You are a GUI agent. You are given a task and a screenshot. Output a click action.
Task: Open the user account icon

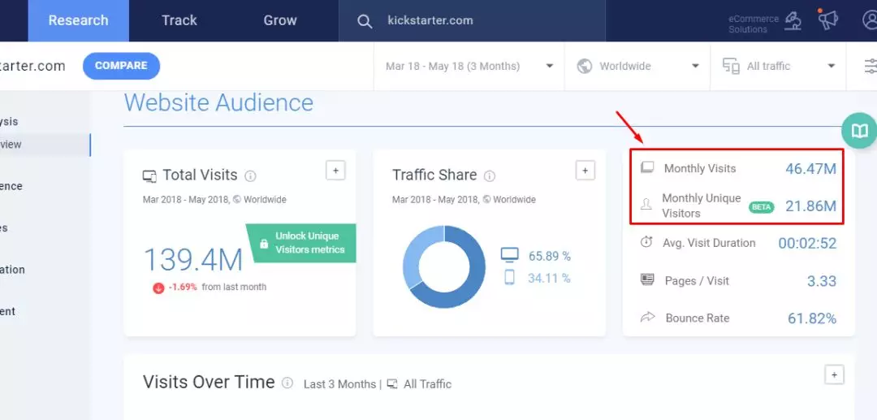[x=871, y=20]
